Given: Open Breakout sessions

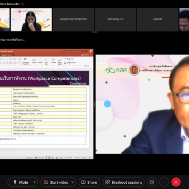Looking at the screenshot, I should pos(124,182).
